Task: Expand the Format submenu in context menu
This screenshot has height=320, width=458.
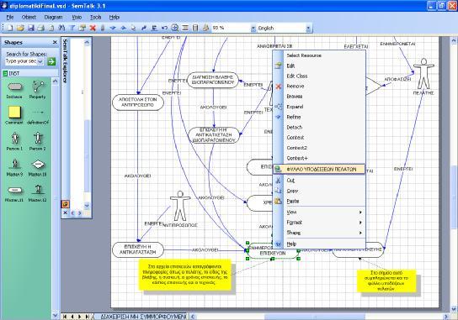Action: click(x=319, y=223)
